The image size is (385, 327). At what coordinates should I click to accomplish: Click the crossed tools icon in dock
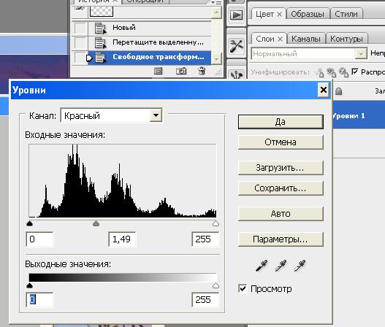(x=237, y=45)
